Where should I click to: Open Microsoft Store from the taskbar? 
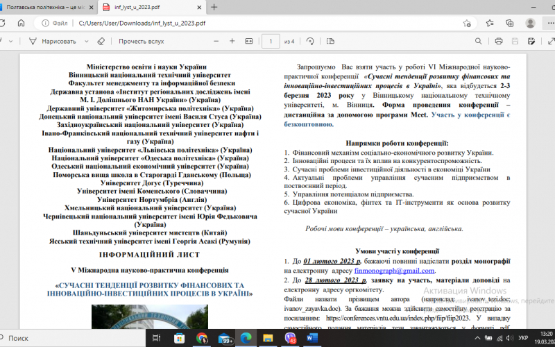(180, 338)
